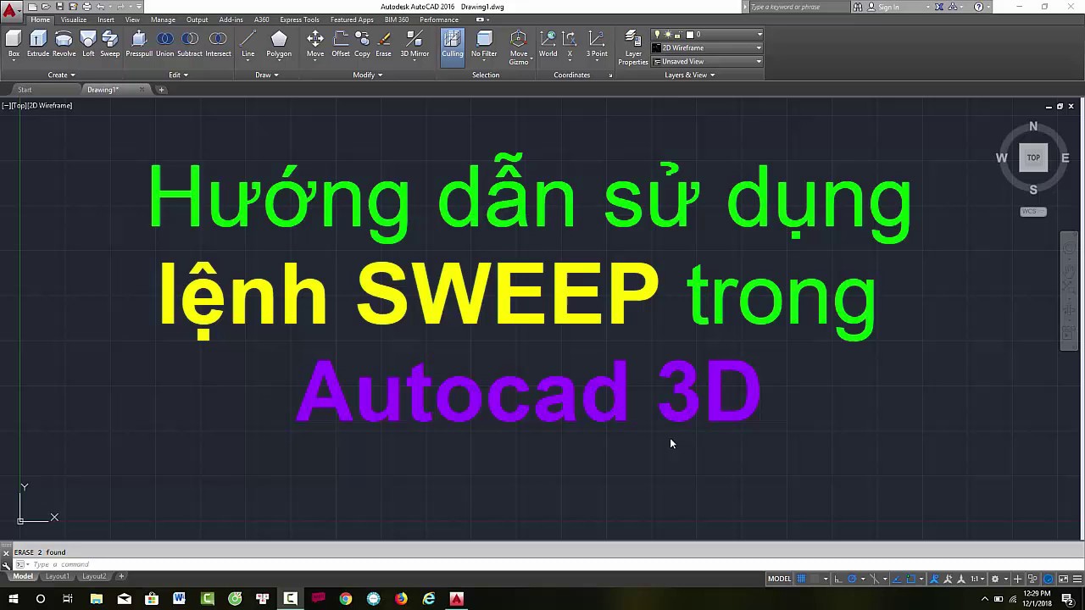1085x610 pixels.
Task: Open the Insert ribbon tab
Action: coord(106,19)
